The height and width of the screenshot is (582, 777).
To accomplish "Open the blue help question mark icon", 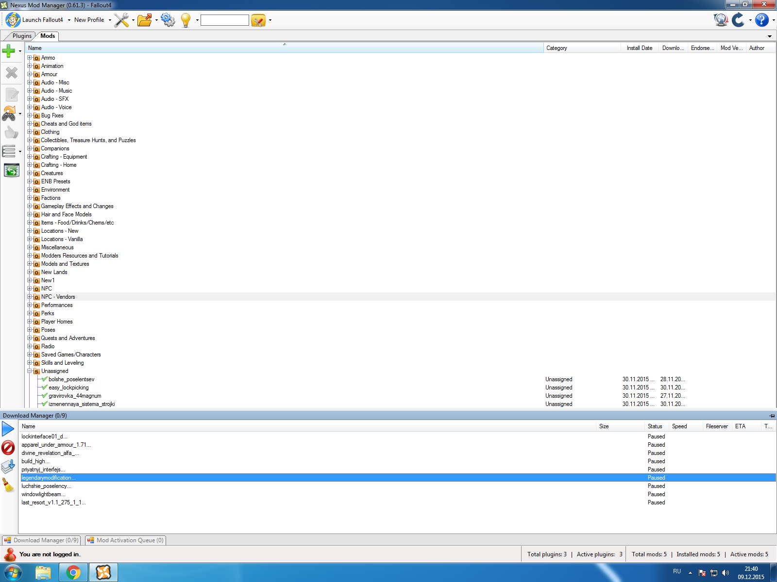I will coord(762,20).
